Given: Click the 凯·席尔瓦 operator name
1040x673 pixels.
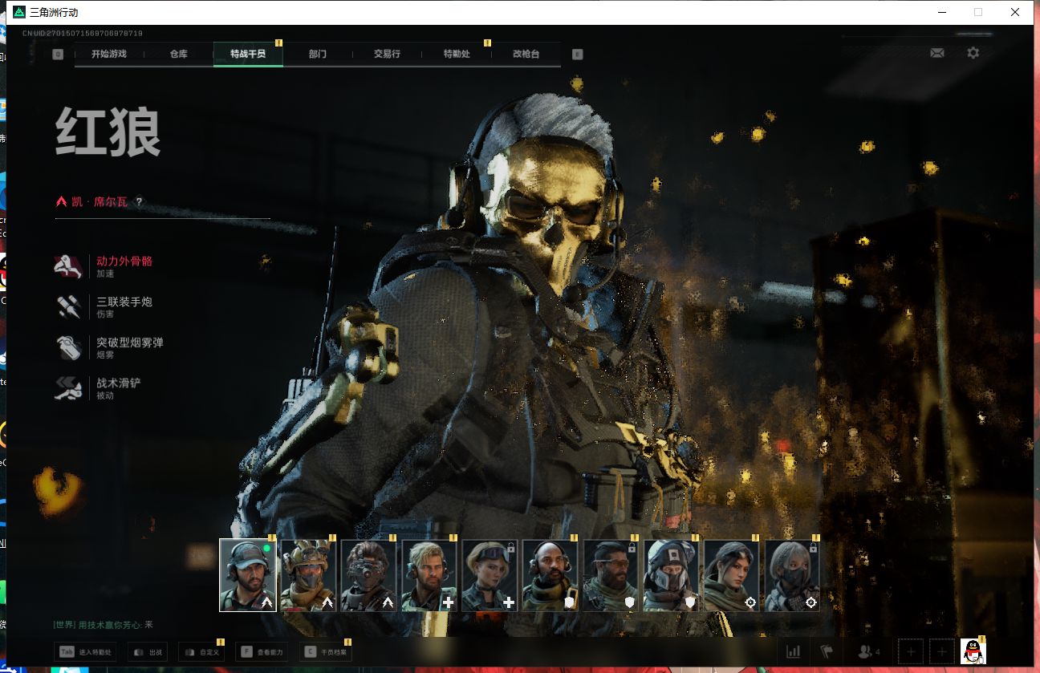Looking at the screenshot, I should coord(100,202).
